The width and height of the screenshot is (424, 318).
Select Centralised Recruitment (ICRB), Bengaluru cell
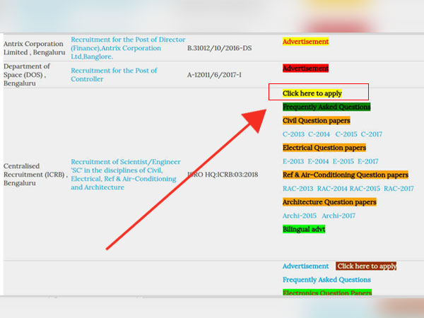35,175
